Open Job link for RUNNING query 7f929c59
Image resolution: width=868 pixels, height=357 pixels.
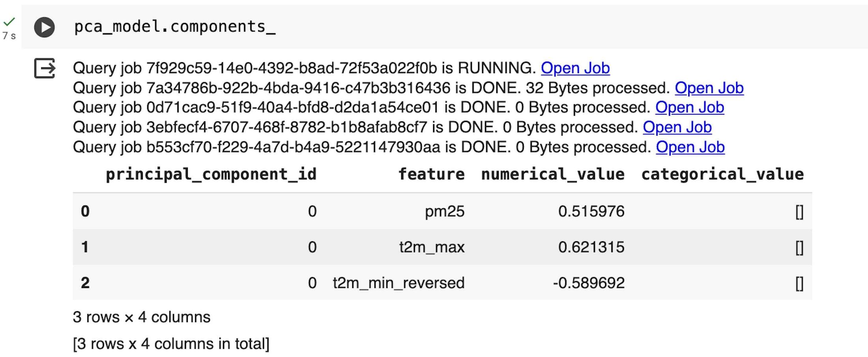[x=575, y=68]
